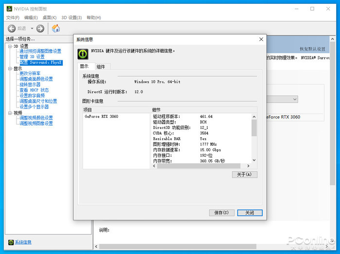This screenshot has height=254, width=340.
Task: Click the Forward arrow toolbar icon
Action: click(x=40, y=28)
